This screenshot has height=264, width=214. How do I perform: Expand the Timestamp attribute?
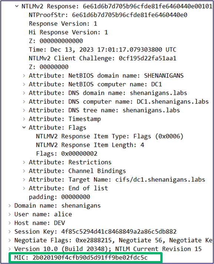[x=24, y=119]
